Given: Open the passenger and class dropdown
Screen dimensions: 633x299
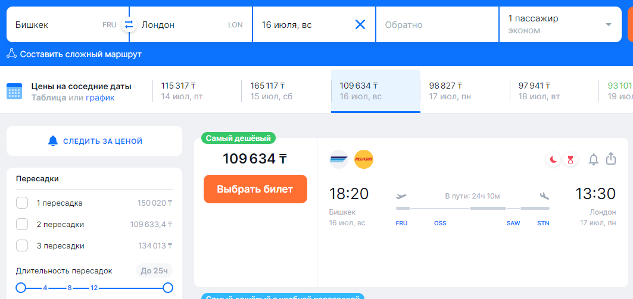Looking at the screenshot, I should pyautogui.click(x=559, y=24).
